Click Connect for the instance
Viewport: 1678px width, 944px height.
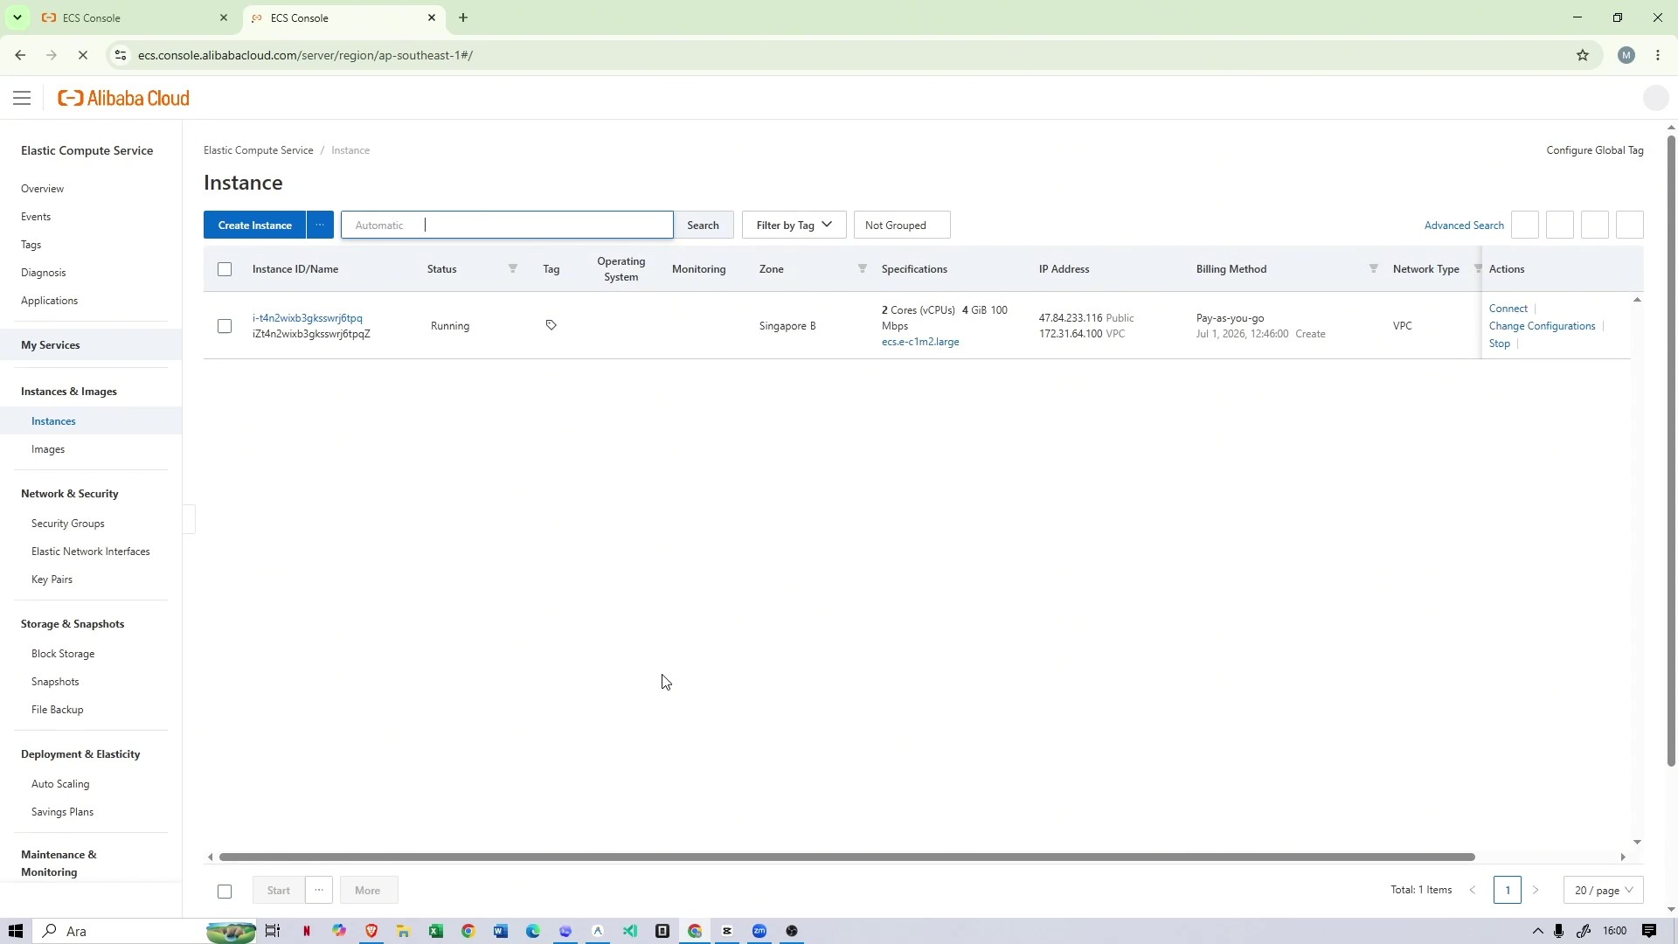point(1508,309)
